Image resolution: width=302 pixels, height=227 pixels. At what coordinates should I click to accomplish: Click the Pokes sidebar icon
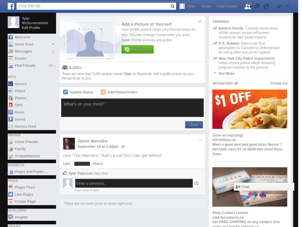pyautogui.click(x=11, y=91)
